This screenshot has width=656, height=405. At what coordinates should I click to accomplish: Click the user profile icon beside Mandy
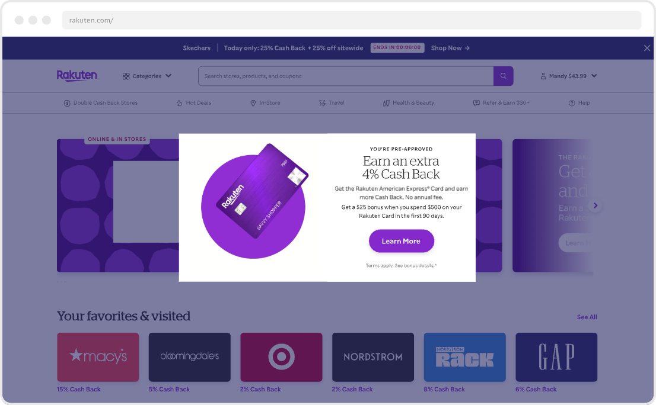coord(543,76)
